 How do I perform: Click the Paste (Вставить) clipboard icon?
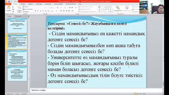pyautogui.click(x=9, y=8)
